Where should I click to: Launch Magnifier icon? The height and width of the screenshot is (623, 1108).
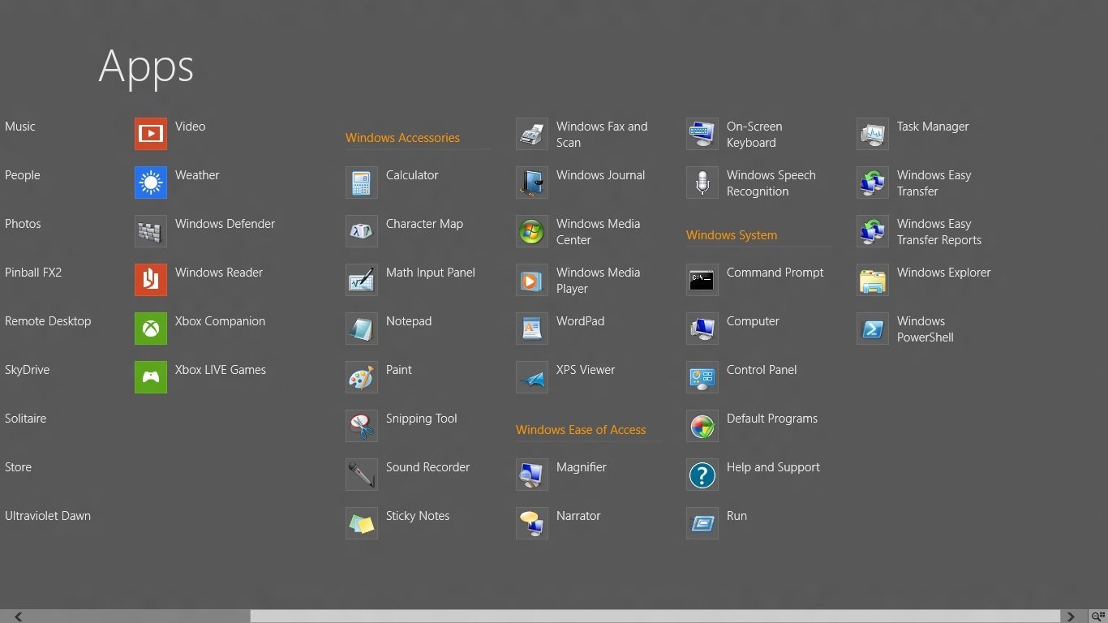click(x=532, y=475)
